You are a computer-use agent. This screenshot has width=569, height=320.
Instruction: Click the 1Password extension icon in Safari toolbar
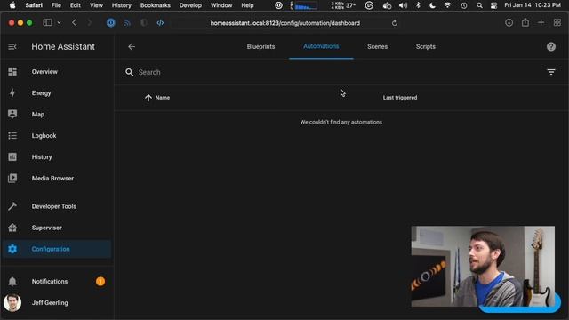(x=110, y=23)
